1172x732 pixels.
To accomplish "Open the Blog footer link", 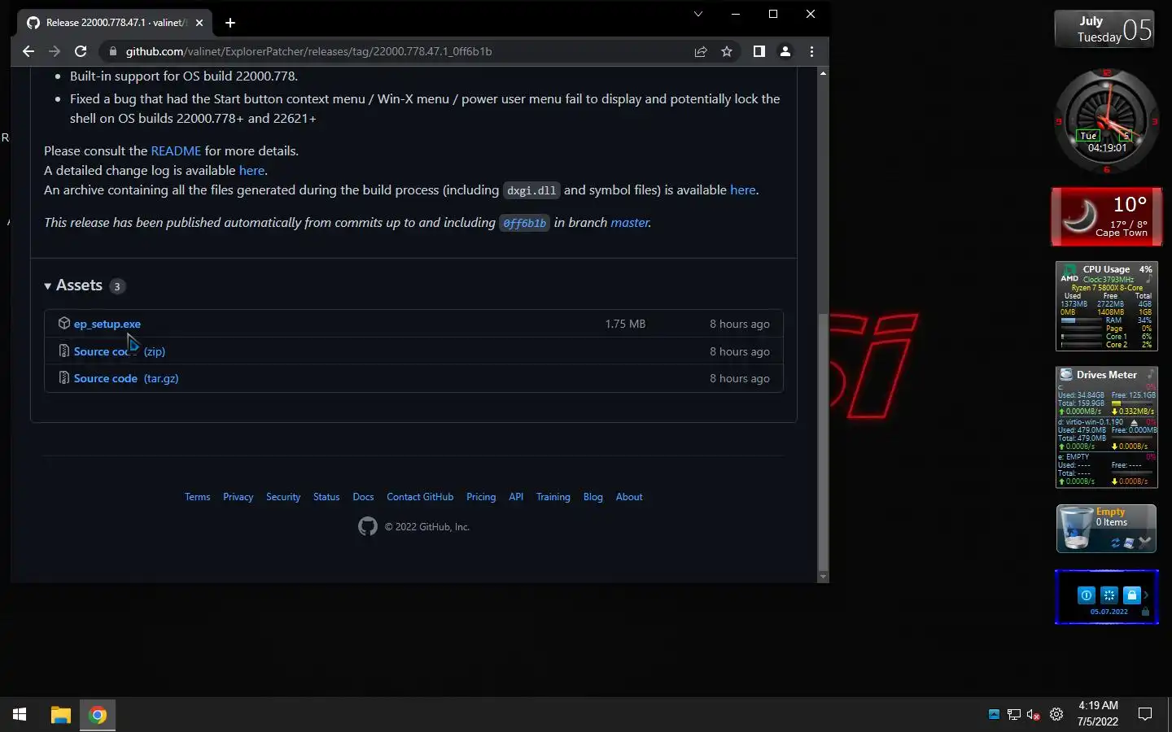I will 593,497.
